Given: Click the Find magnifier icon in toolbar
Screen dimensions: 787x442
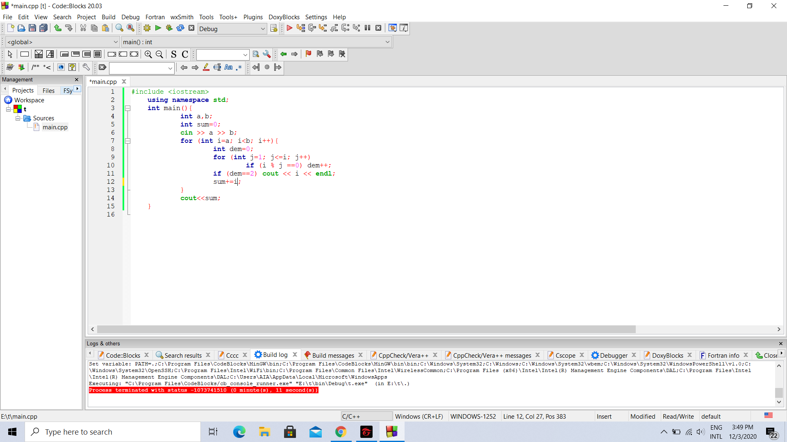Looking at the screenshot, I should [119, 28].
